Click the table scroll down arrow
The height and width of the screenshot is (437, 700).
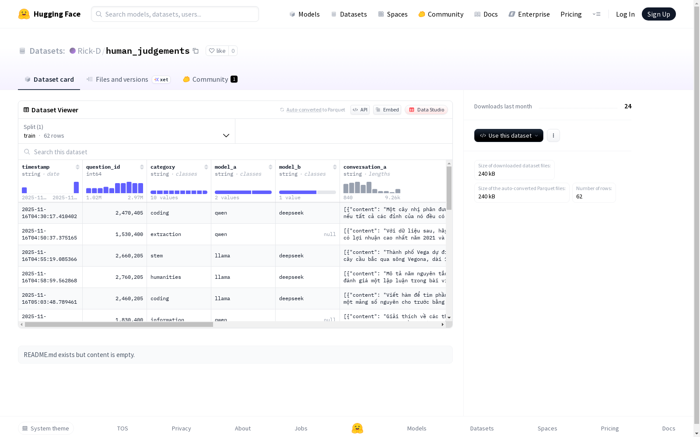tap(449, 318)
